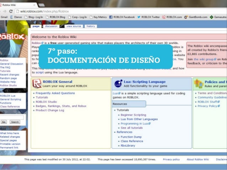This screenshot has height=170, width=227.
Task: Open Related changes in toolbox
Action: 10,137
